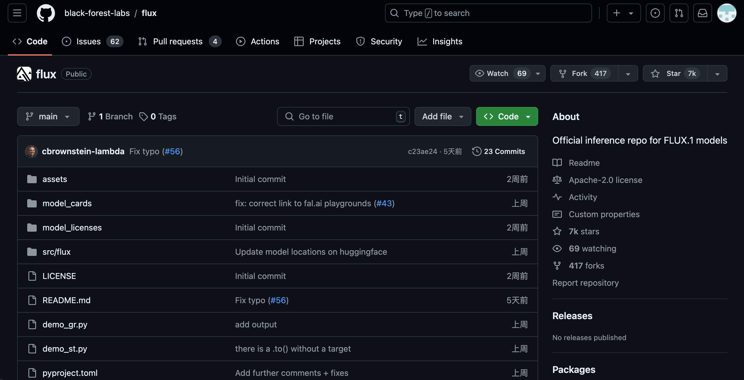The image size is (744, 380).
Task: Click the src/flux folder icon
Action: pos(32,252)
